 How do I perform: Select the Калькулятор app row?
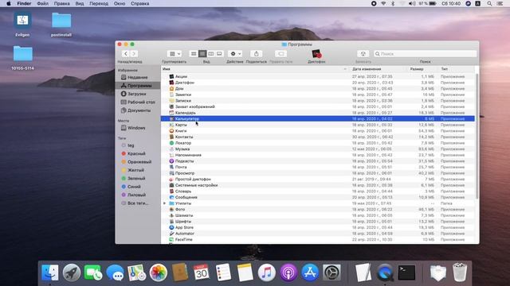click(318, 118)
